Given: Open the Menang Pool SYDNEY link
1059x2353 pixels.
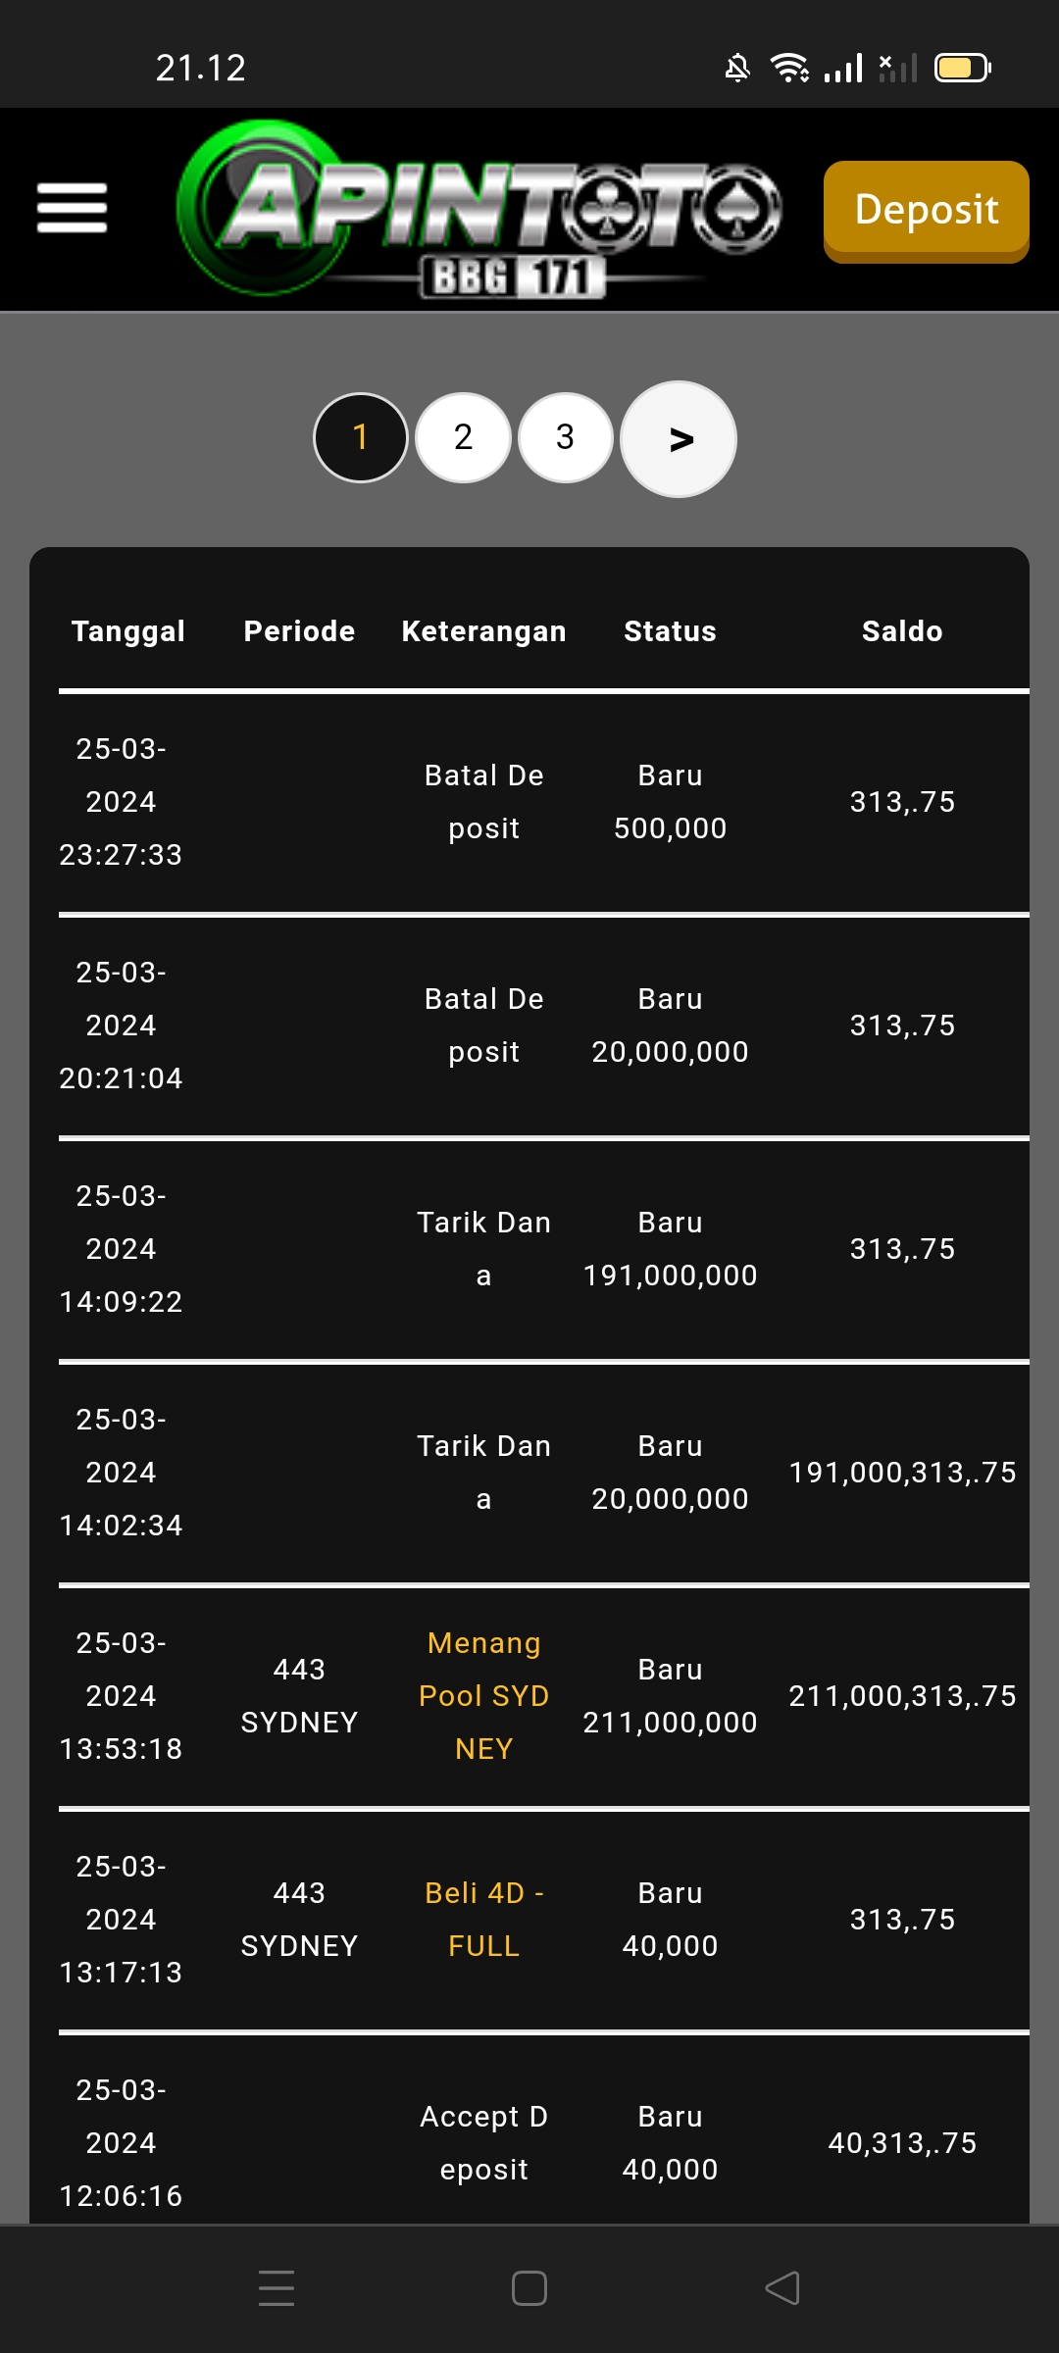Looking at the screenshot, I should click(x=483, y=1695).
